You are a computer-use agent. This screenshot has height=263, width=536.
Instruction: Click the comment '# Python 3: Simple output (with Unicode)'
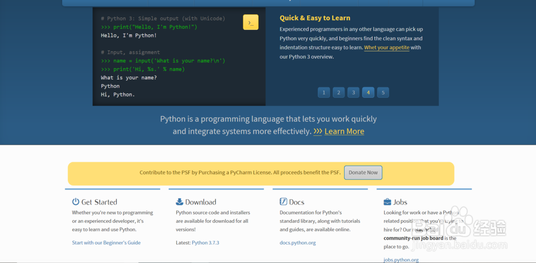(163, 18)
